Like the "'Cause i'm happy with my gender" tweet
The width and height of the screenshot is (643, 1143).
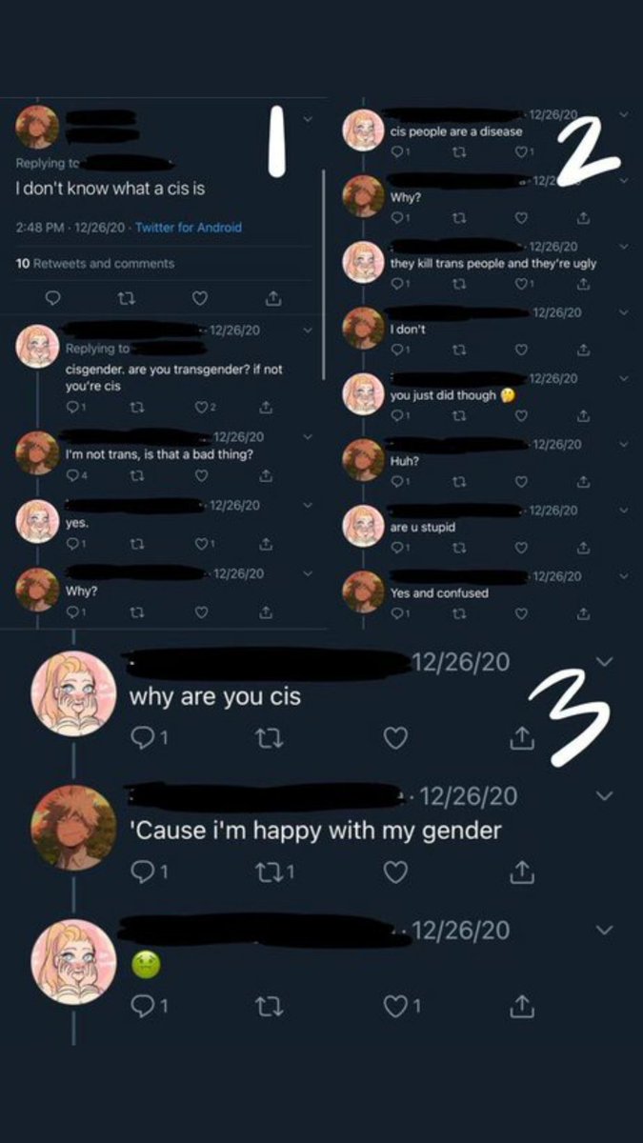point(395,872)
